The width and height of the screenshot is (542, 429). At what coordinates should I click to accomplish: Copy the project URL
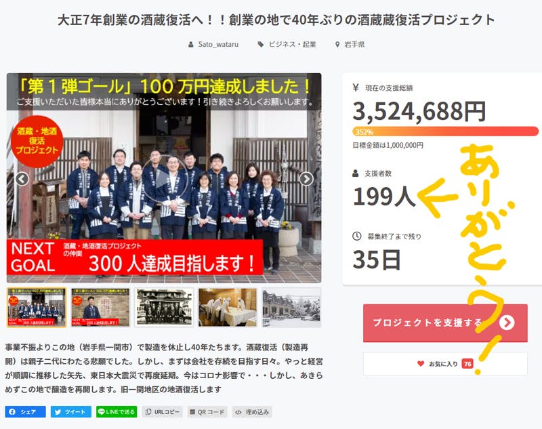162,411
